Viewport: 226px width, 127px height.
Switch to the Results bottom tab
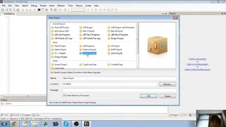click(x=15, y=115)
